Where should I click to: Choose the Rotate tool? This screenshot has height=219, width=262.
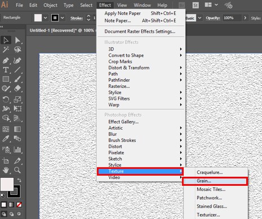point(6,99)
